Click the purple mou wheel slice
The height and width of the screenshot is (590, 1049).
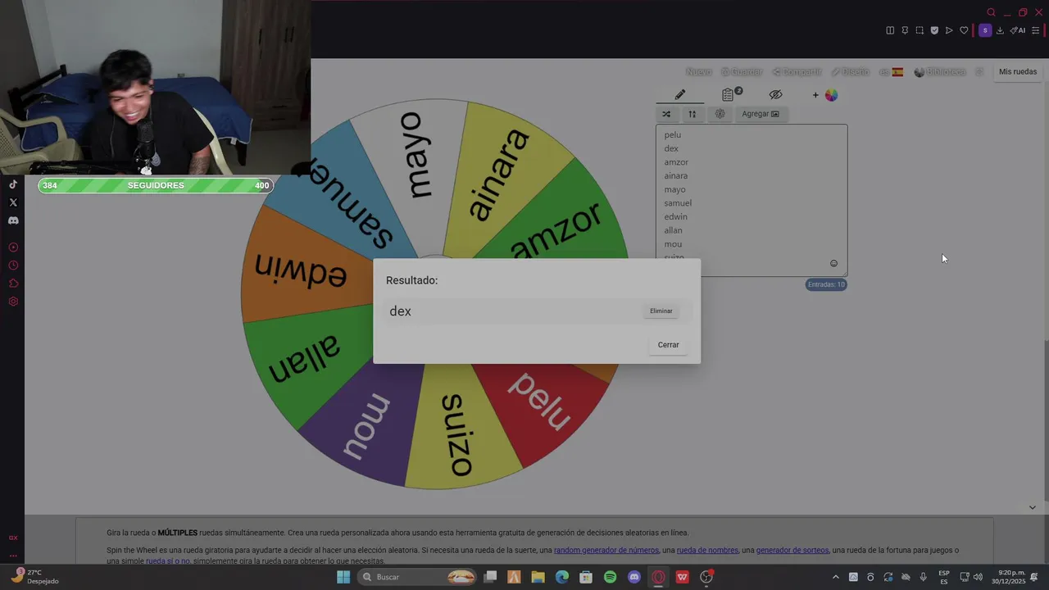point(366,426)
